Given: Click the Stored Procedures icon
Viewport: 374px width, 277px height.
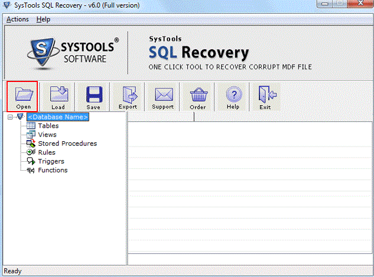Looking at the screenshot, I should (x=31, y=144).
